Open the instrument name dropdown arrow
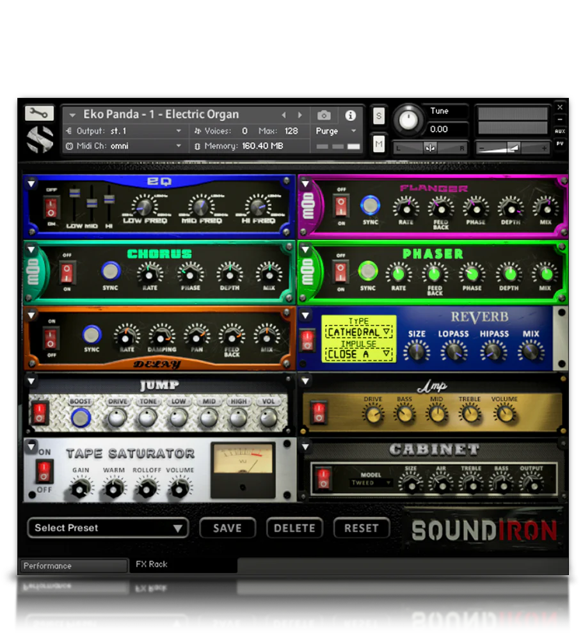 pos(72,115)
